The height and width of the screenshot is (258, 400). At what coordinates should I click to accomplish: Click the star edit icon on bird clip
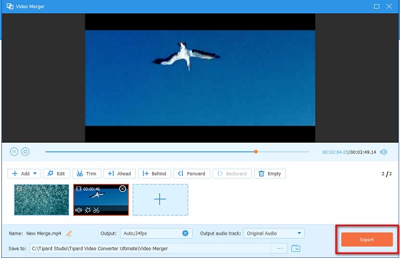point(87,210)
